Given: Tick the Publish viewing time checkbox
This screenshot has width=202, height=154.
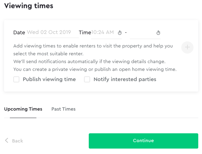Looking at the screenshot, I should pyautogui.click(x=16, y=79).
